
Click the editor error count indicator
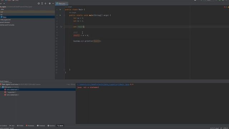click(225, 7)
